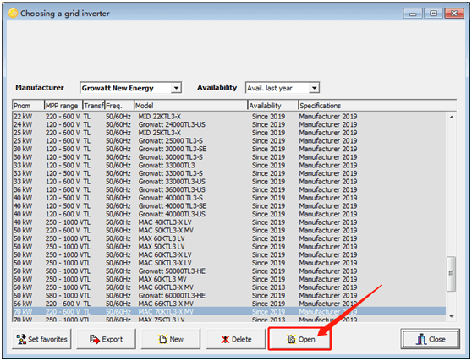
Task: Select the MAC 40KTL3-X LV row
Action: click(x=229, y=222)
